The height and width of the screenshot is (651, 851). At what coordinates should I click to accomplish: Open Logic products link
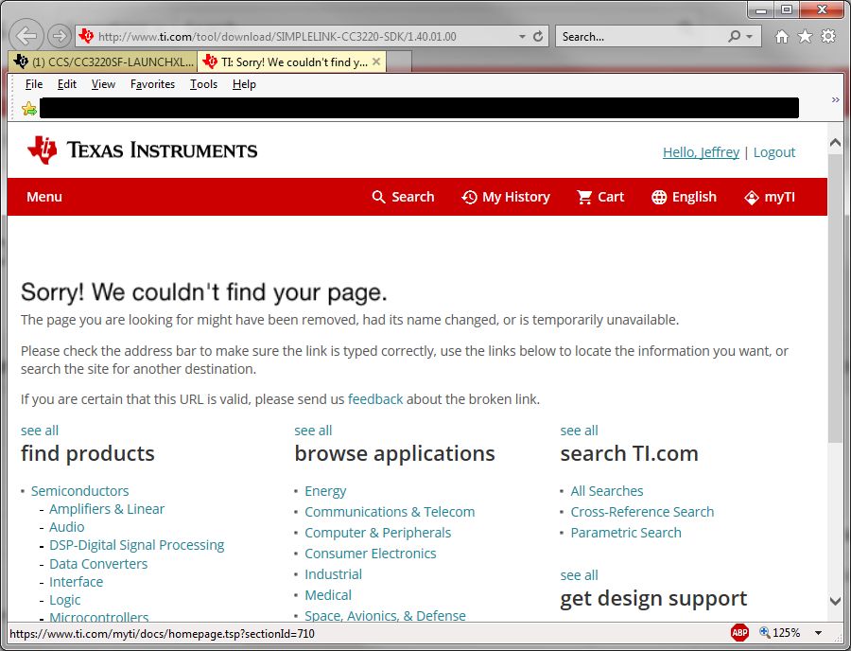point(65,600)
